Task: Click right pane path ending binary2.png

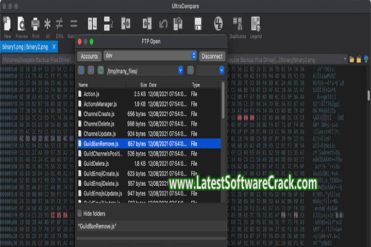Action: 287,60
